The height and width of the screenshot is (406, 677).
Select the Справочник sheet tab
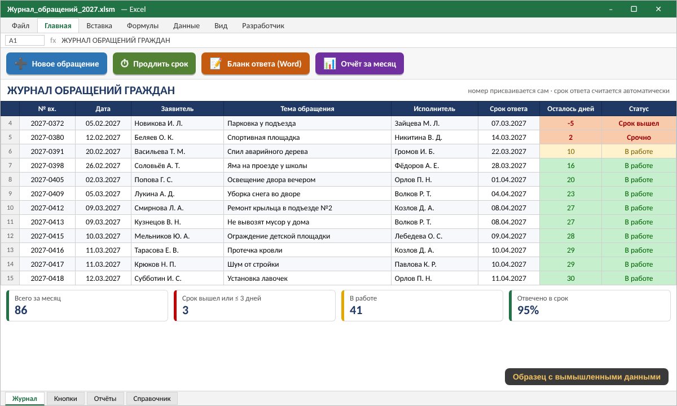pos(152,399)
